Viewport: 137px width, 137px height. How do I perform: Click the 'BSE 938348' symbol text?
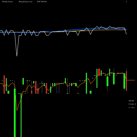point(42,2)
